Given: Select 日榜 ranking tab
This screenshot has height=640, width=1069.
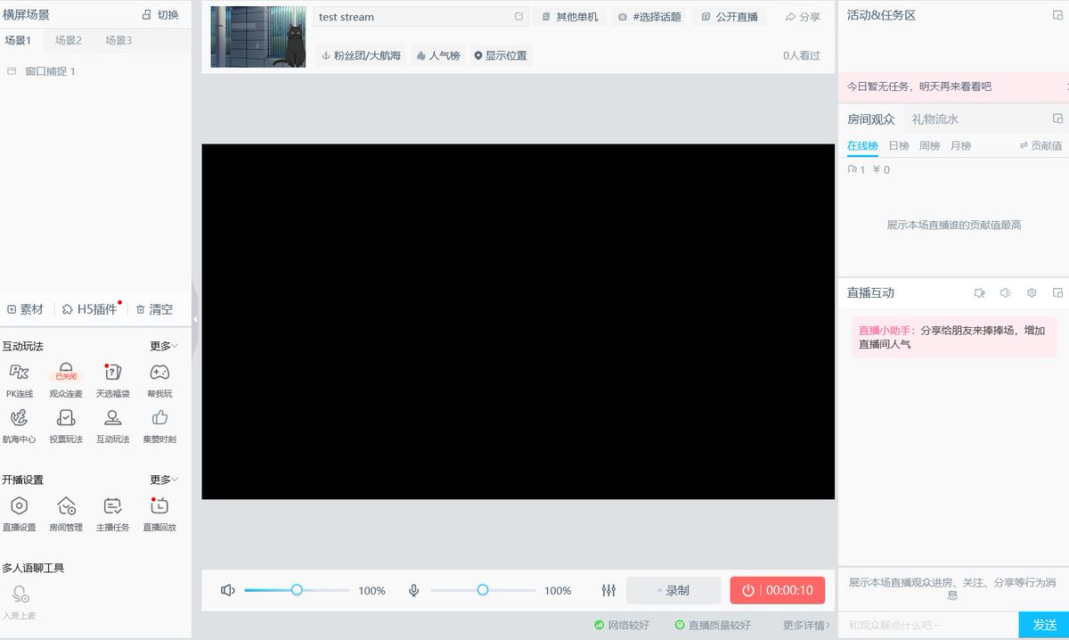Looking at the screenshot, I should 899,145.
